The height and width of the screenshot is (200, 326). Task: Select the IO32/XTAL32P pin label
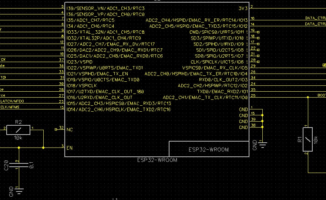point(104,38)
